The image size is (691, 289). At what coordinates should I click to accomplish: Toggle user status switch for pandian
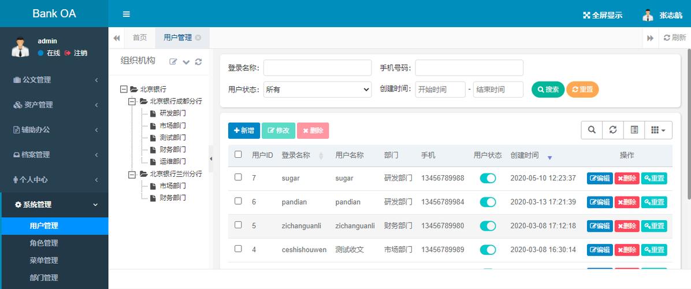coord(488,202)
